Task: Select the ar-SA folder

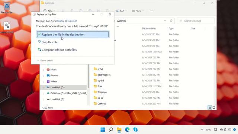Action: [x=99, y=69]
